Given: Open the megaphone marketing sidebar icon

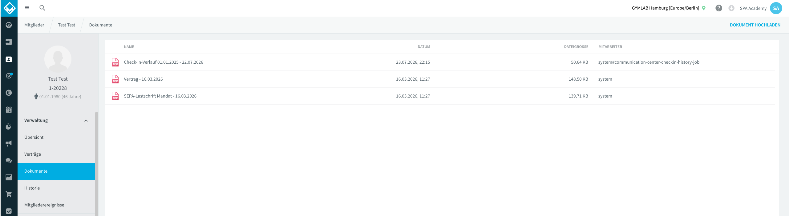Looking at the screenshot, I should (9, 143).
